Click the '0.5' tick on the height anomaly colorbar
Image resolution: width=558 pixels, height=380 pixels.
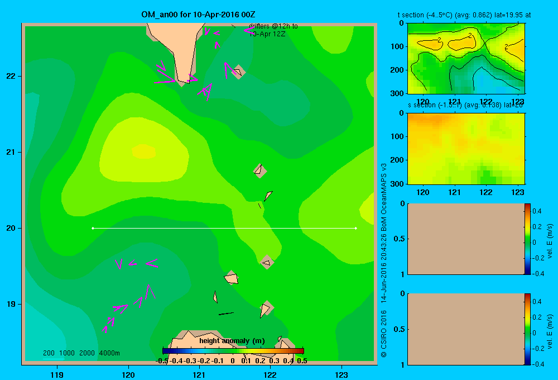pyautogui.click(x=302, y=361)
